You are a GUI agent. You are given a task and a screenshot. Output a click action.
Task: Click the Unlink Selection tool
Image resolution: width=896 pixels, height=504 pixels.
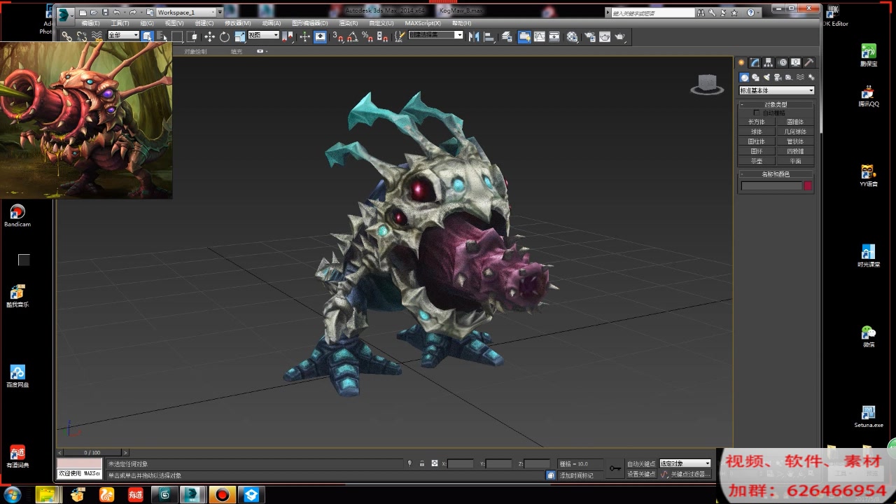(82, 36)
